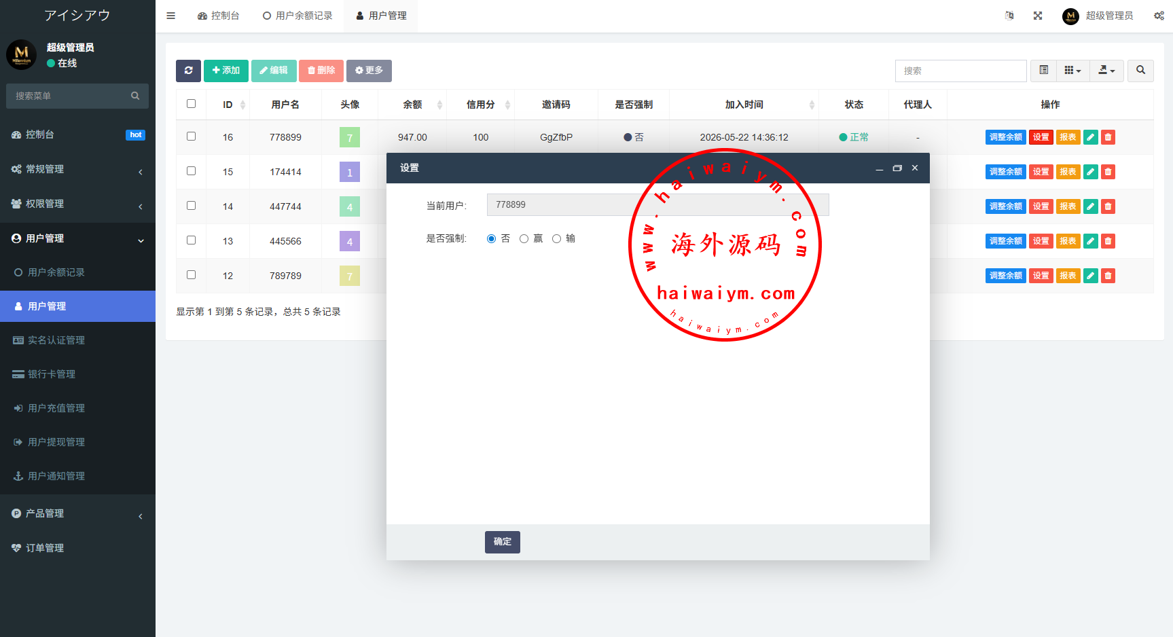
Task: Click the table search input field
Action: click(960, 71)
